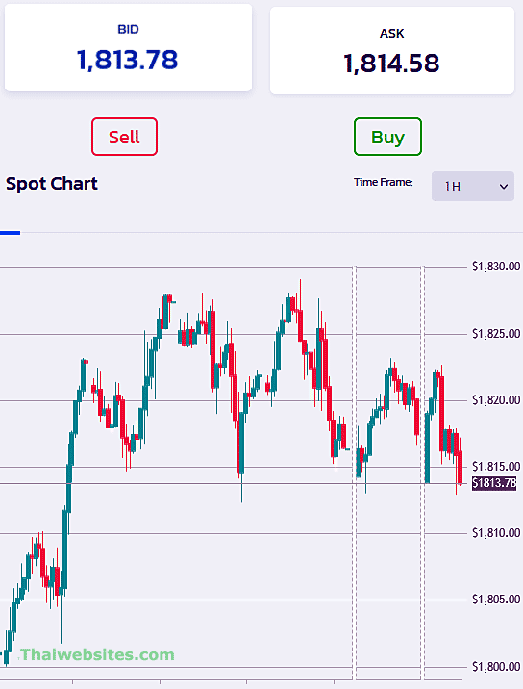Click the $1,820.00 axis label
523x689 pixels.
pos(496,400)
